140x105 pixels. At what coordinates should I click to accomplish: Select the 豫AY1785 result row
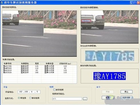pyautogui.click(x=39, y=66)
